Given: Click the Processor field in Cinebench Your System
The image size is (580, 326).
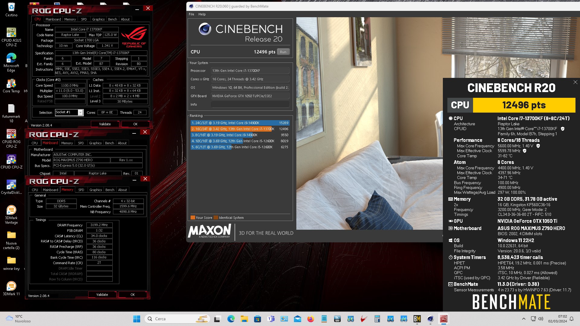Looking at the screenshot, I should pos(250,71).
